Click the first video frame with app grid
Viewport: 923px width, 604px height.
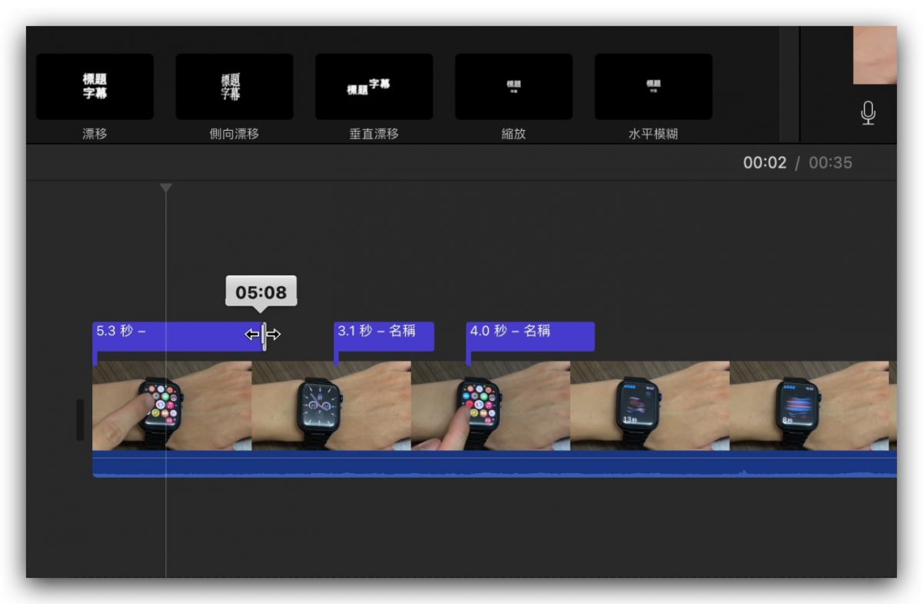click(x=172, y=405)
